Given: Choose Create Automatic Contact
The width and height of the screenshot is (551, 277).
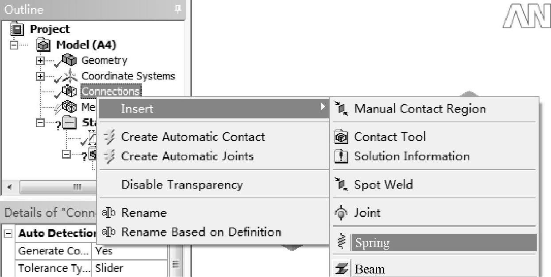Looking at the screenshot, I should pyautogui.click(x=193, y=137).
